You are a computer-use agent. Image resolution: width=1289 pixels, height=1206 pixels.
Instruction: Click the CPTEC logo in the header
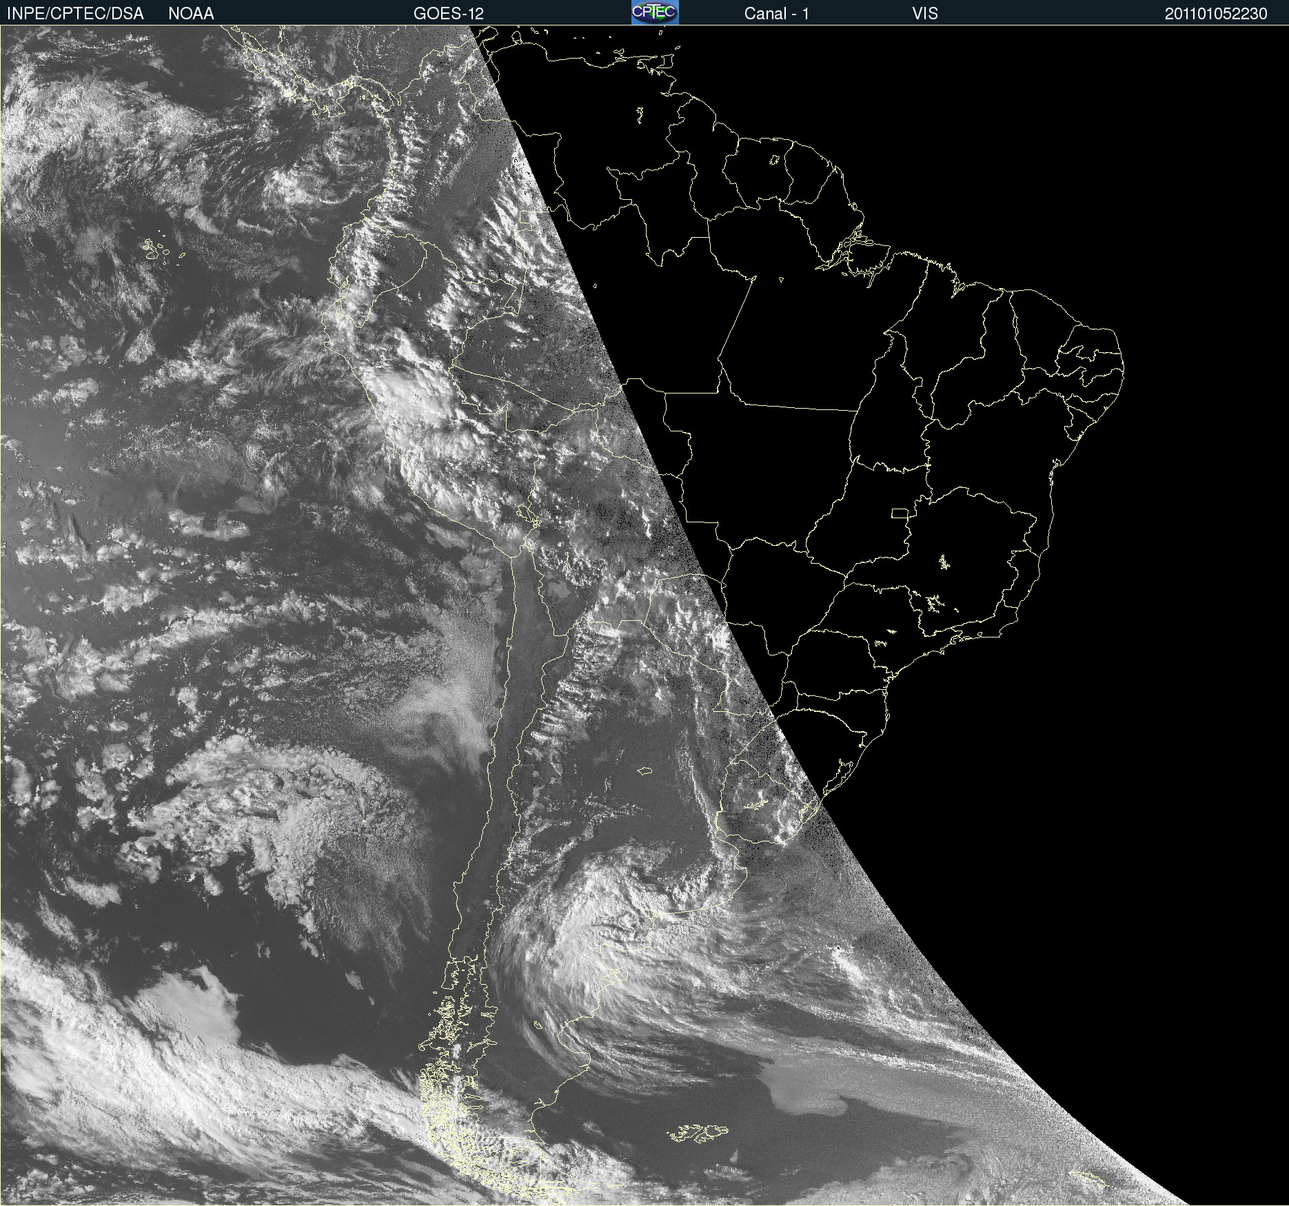655,12
